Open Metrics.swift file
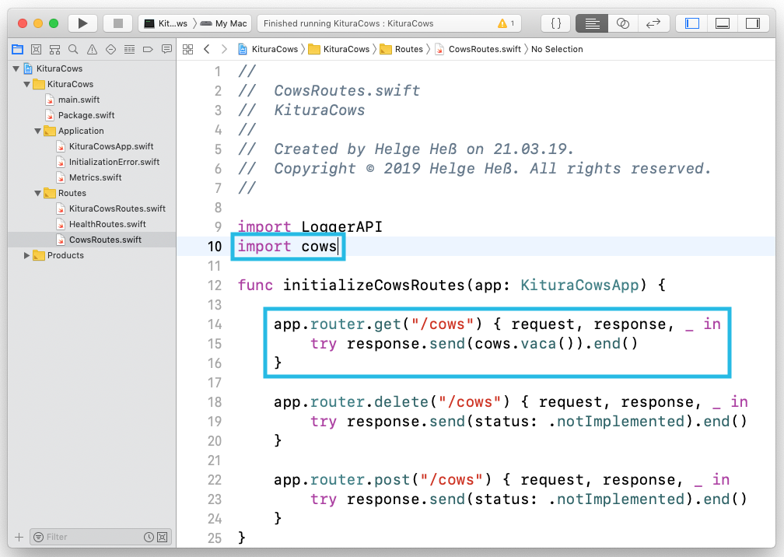 tap(89, 177)
